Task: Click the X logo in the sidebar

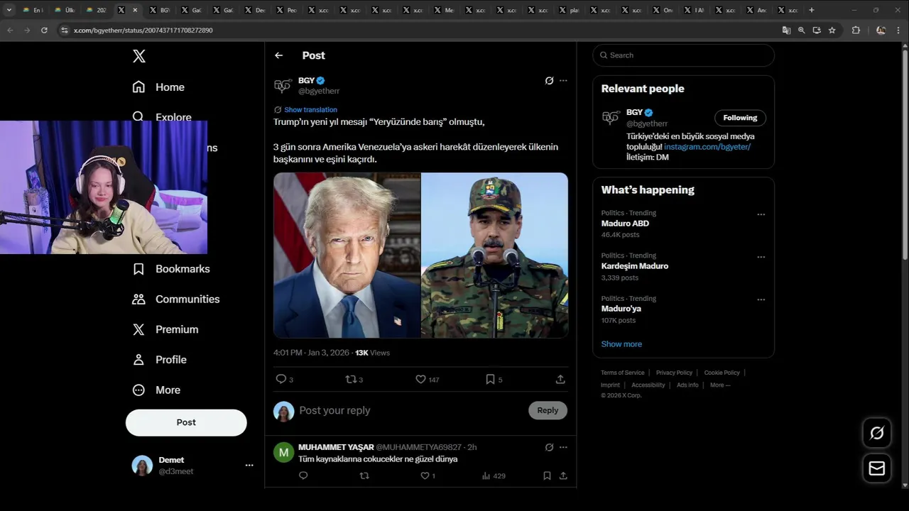Action: click(139, 56)
